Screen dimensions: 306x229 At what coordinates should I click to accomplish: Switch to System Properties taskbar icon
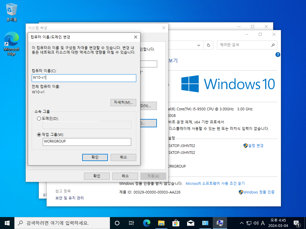pos(220,223)
